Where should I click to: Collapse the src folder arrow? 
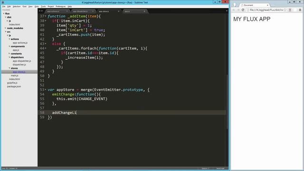click(x=5, y=32)
